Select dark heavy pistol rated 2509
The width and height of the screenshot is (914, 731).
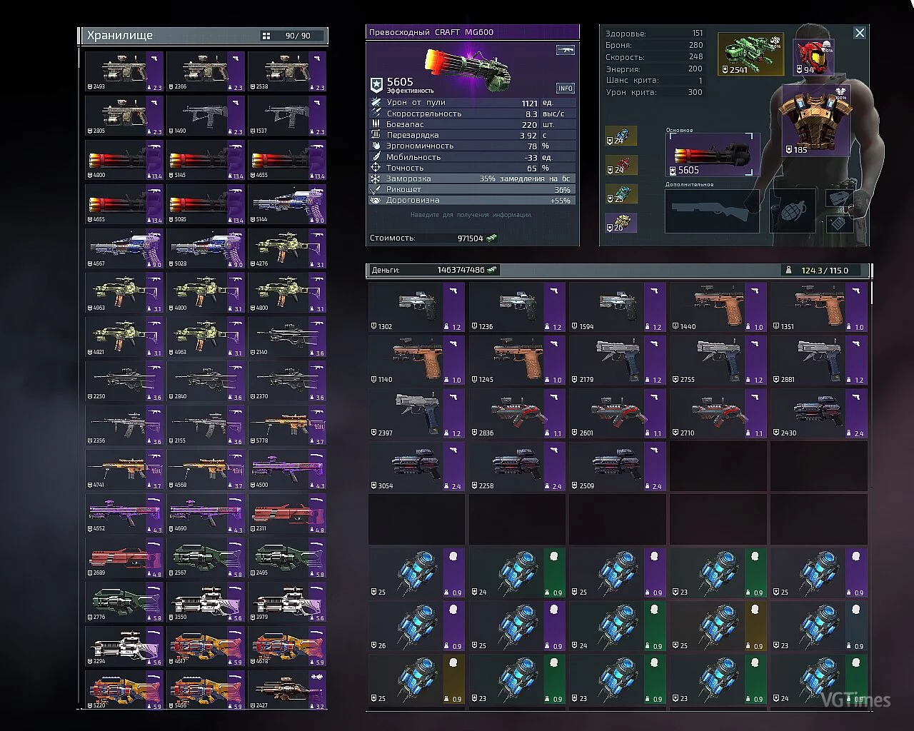point(618,466)
